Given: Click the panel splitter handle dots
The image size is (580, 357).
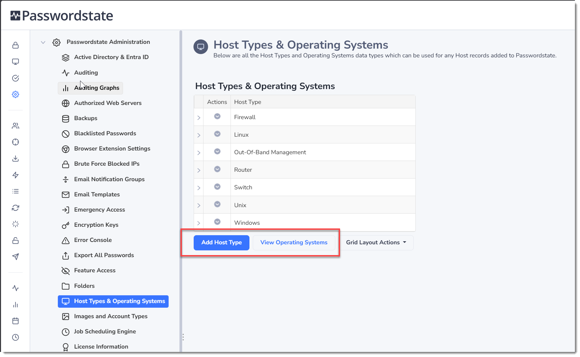Looking at the screenshot, I should click(x=183, y=337).
